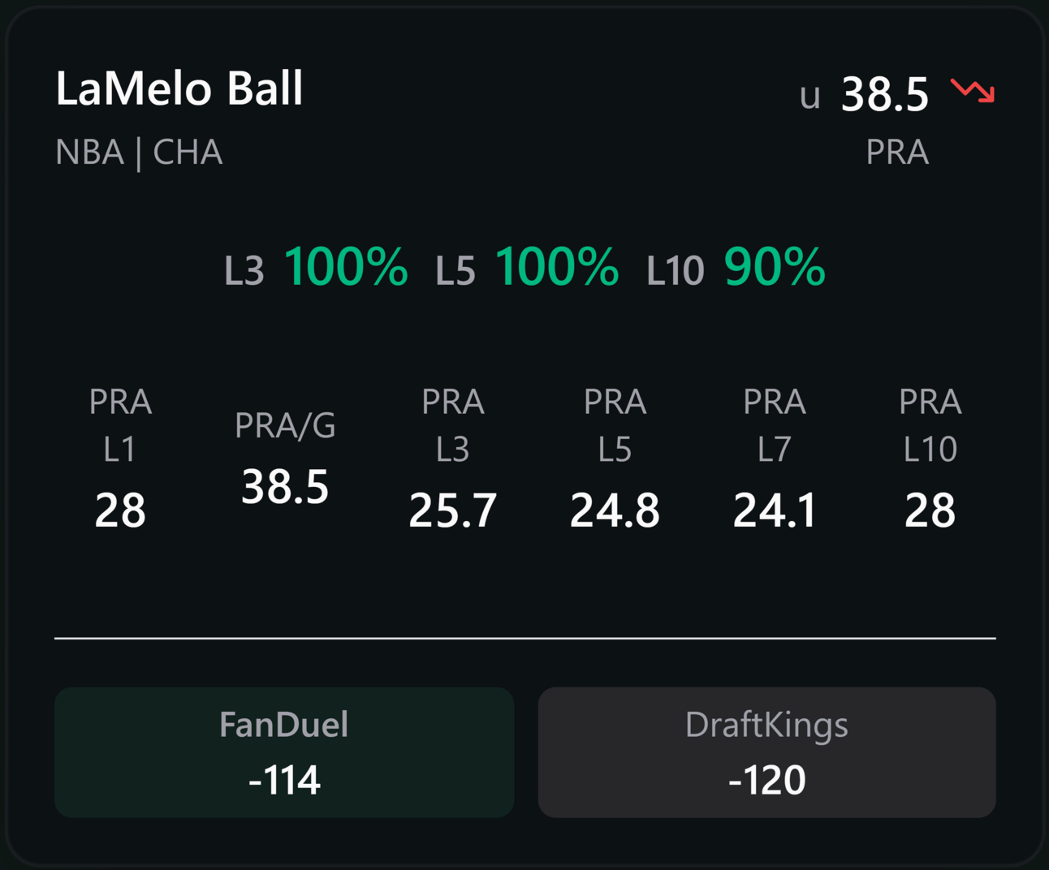This screenshot has height=870, width=1049.
Task: Select the L3 100% hit rate
Action: [x=316, y=267]
